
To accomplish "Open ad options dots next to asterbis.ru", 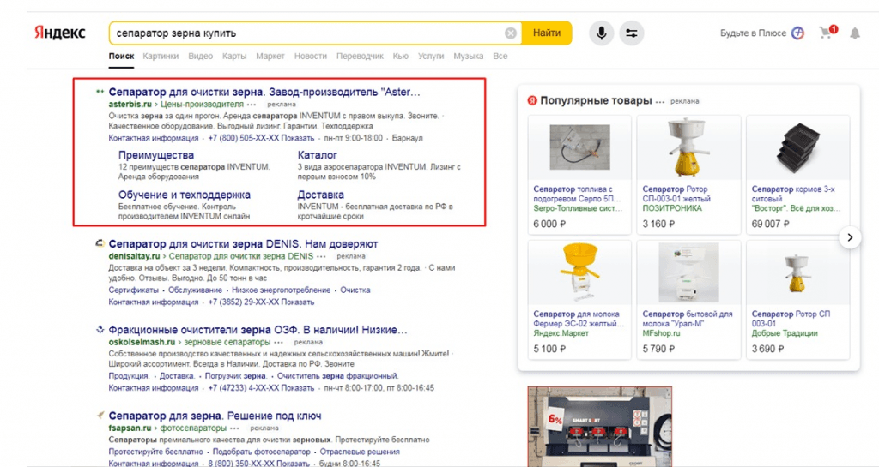I will (252, 105).
